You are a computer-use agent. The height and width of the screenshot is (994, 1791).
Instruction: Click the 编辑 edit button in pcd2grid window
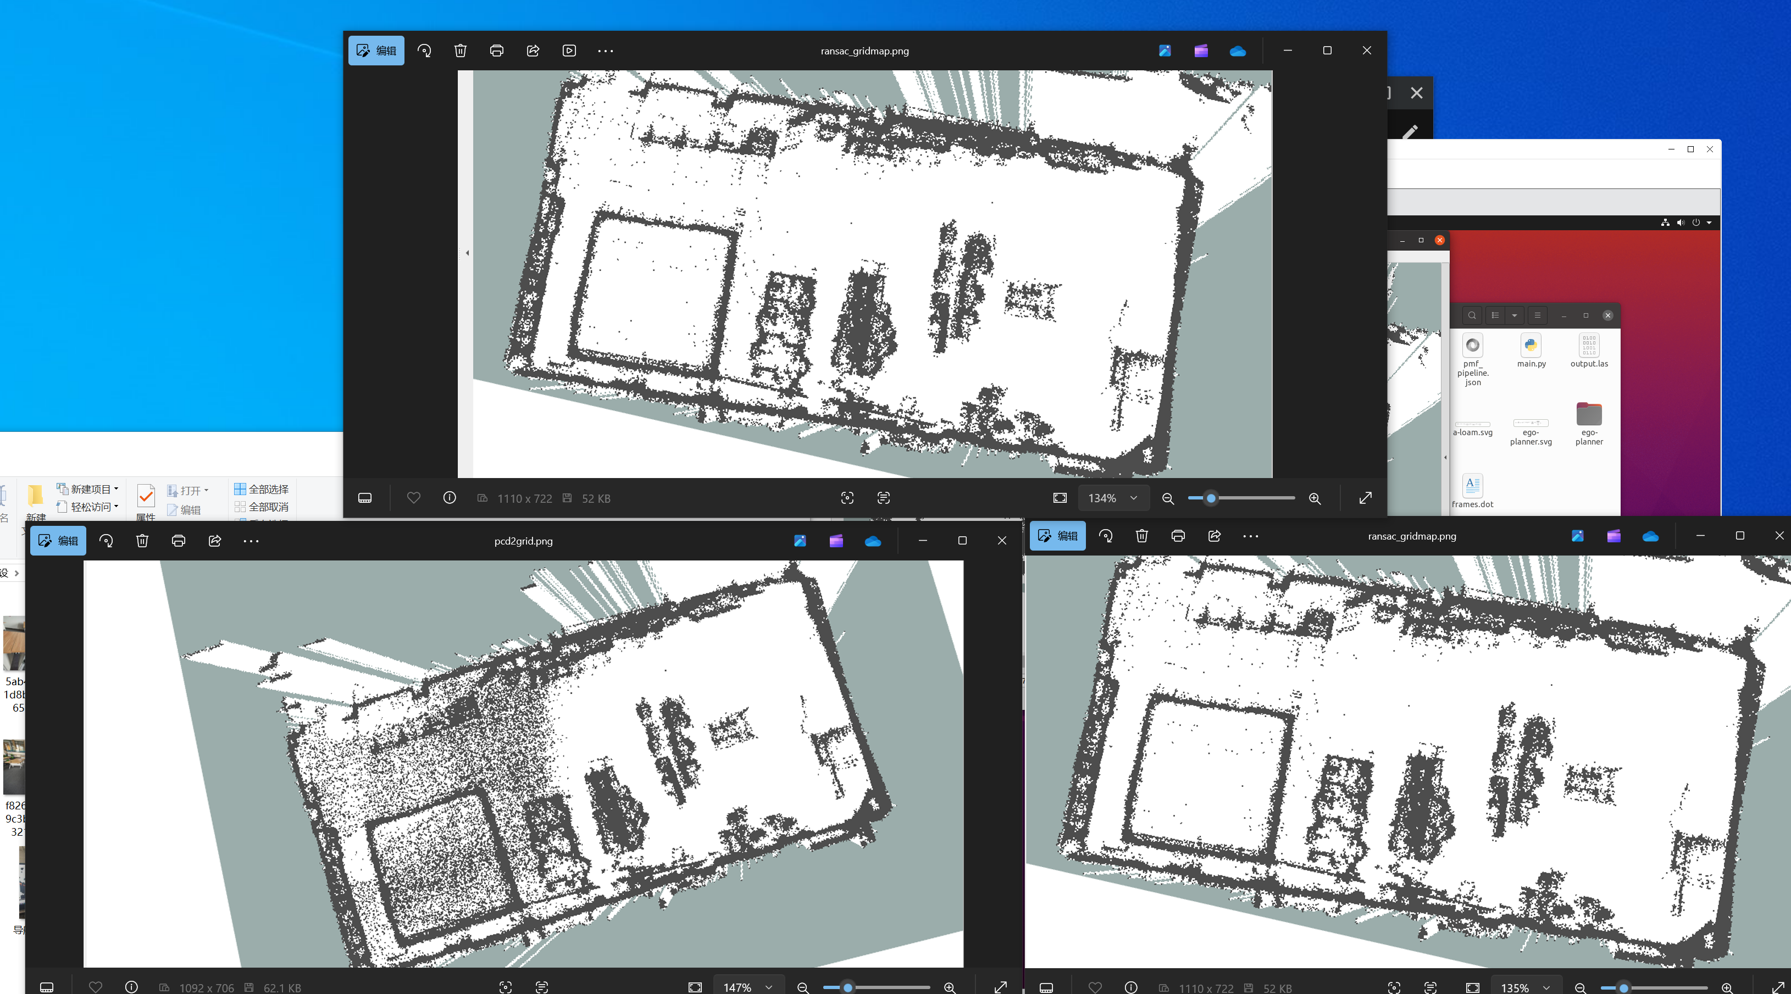tap(58, 541)
